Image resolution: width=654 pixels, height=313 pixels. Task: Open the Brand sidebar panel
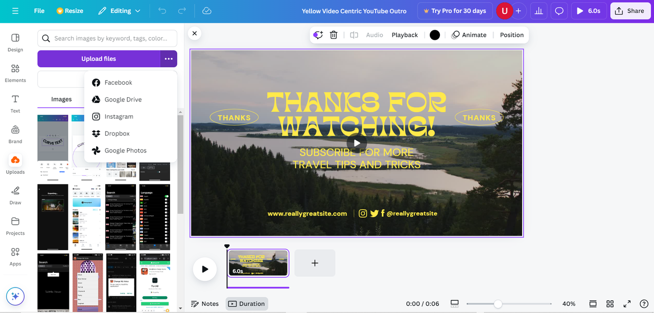pos(15,135)
